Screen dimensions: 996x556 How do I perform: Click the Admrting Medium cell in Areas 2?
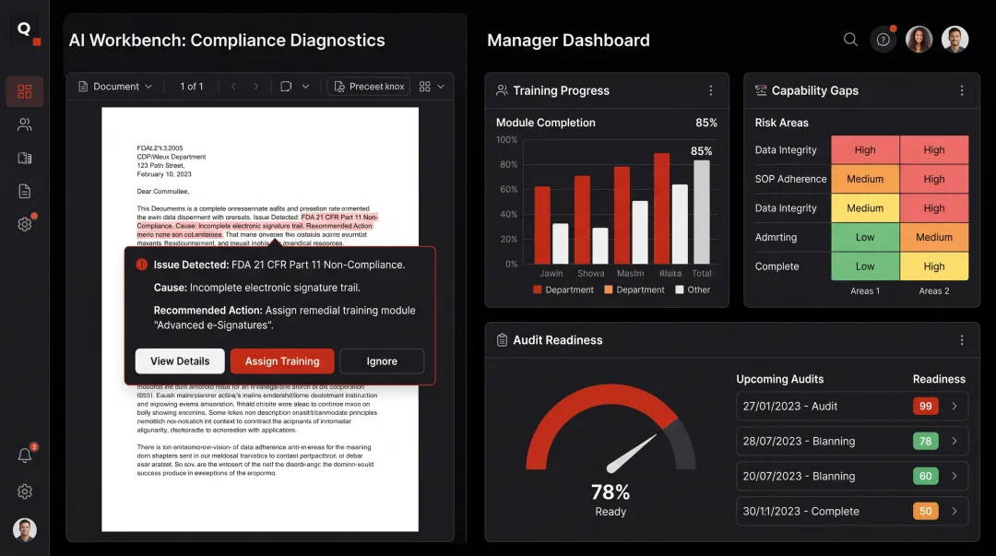coord(934,237)
